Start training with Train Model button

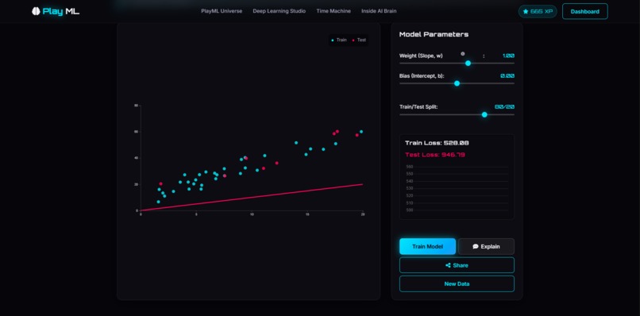427,247
